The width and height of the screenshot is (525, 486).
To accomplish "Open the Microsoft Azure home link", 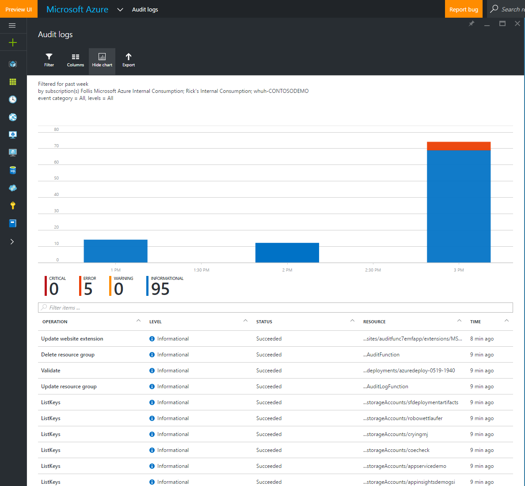I will 77,9.
